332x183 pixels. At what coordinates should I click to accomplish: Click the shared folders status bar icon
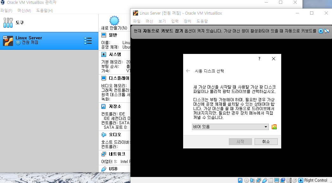coord(271,180)
